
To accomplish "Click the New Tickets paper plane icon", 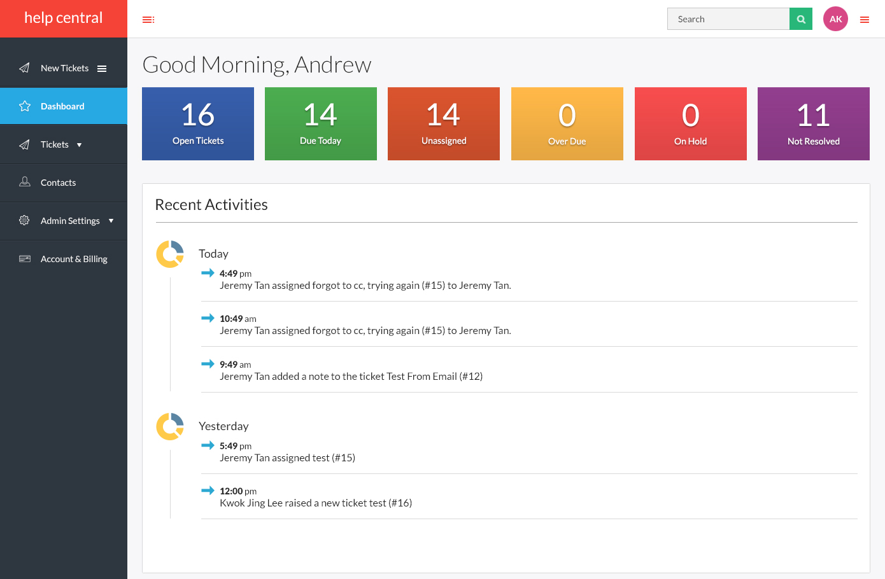I will [x=24, y=68].
